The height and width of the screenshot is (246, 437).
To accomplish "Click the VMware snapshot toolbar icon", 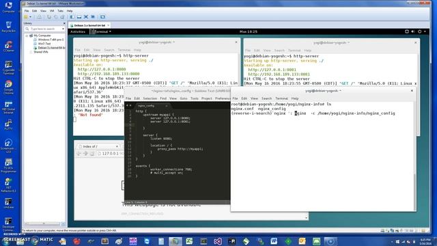I will [49, 17].
